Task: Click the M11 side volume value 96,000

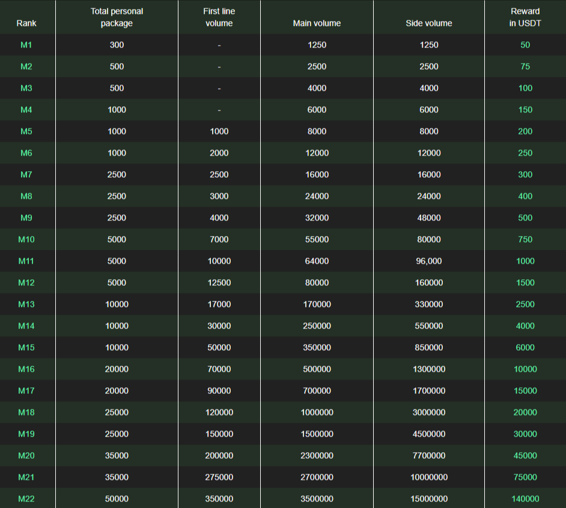Action: (x=429, y=261)
